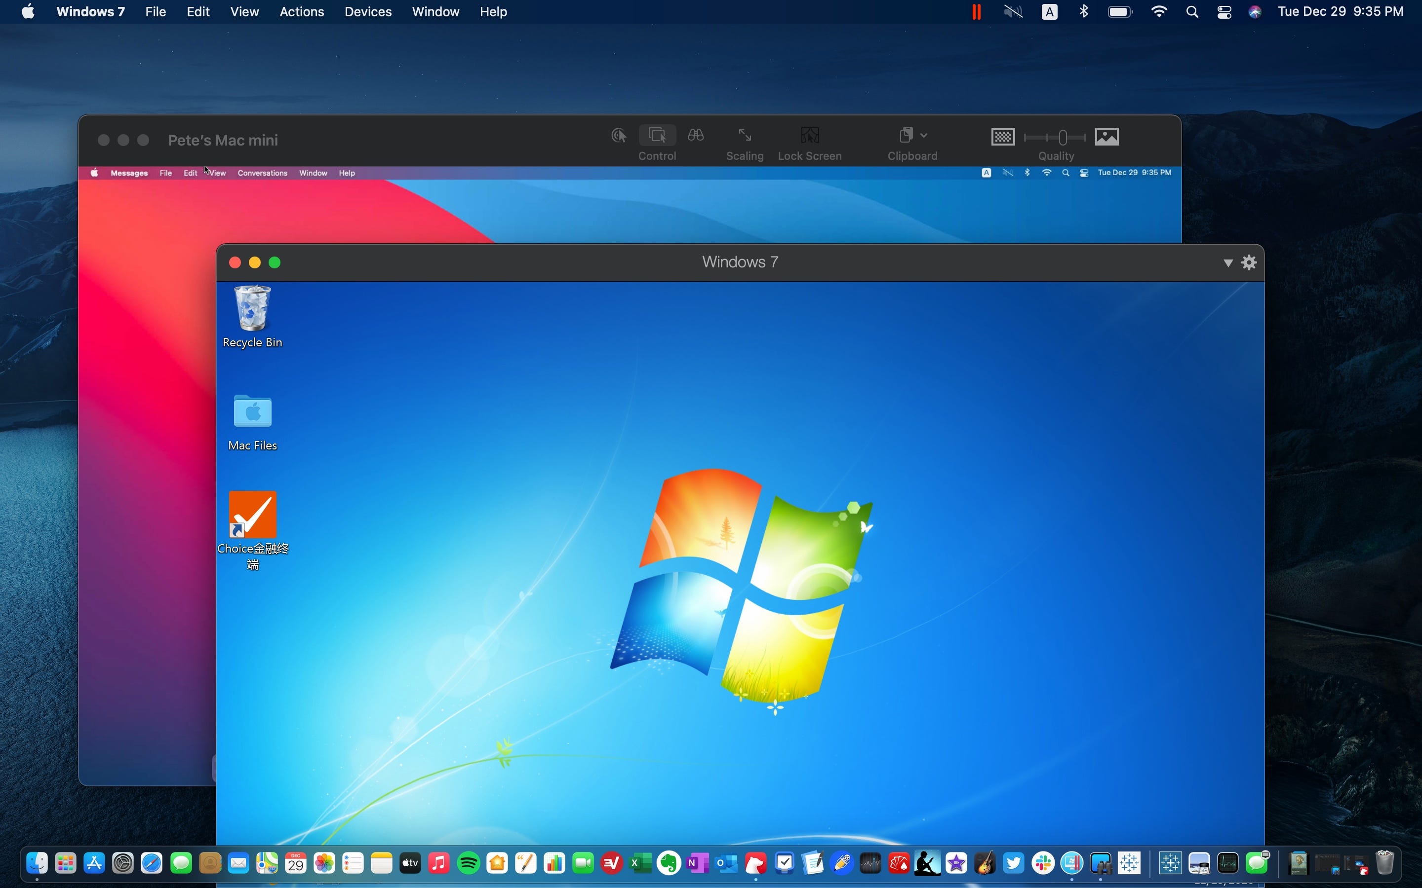Launch ExpressVPN from the Dock

(612, 863)
